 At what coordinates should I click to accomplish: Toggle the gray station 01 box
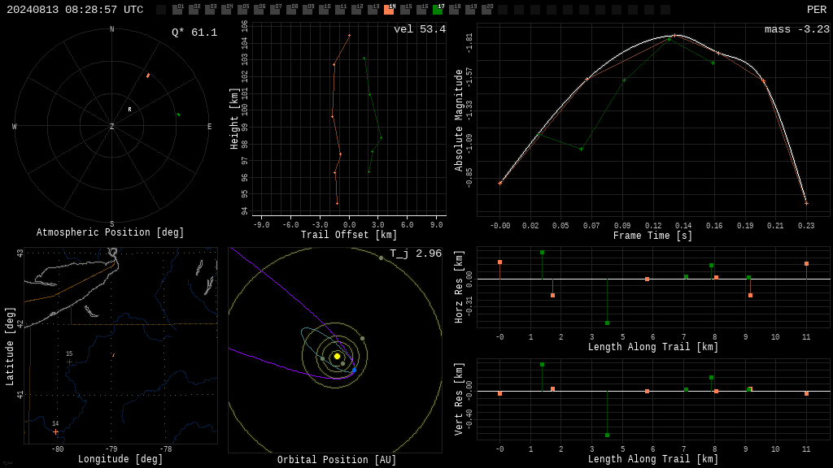177,10
